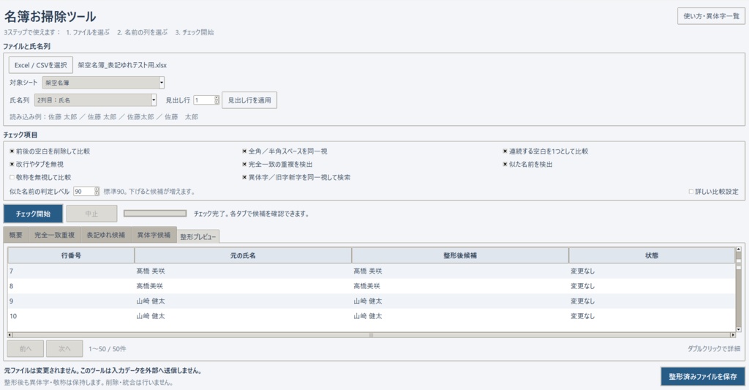This screenshot has width=749, height=390.
Task: Open the 対象シート dropdown
Action: coord(103,83)
